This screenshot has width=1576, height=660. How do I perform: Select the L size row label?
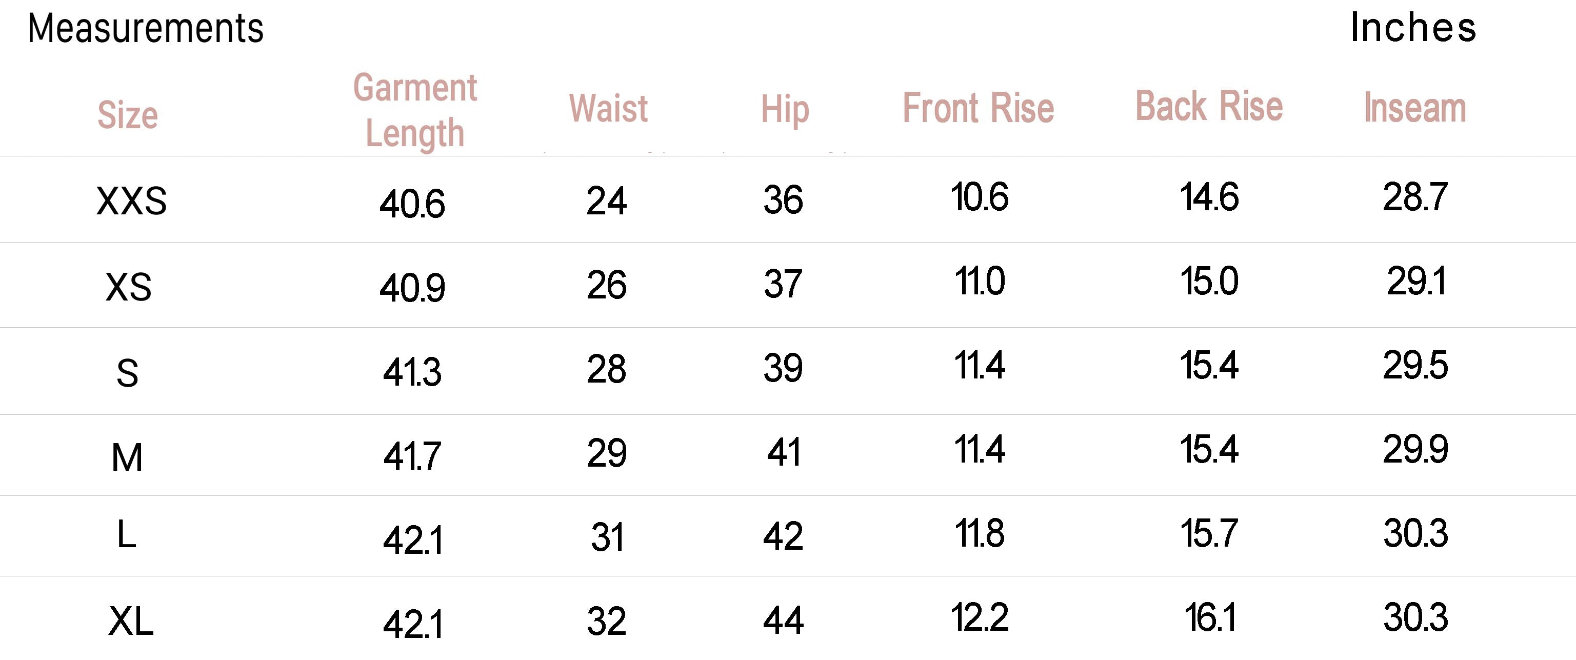[x=126, y=534]
